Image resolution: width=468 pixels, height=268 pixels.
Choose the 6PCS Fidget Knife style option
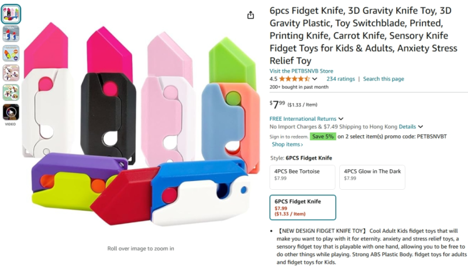click(x=303, y=207)
